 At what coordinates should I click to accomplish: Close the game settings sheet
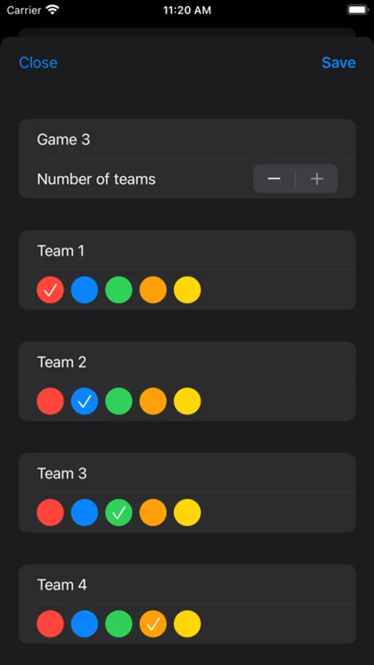point(38,63)
